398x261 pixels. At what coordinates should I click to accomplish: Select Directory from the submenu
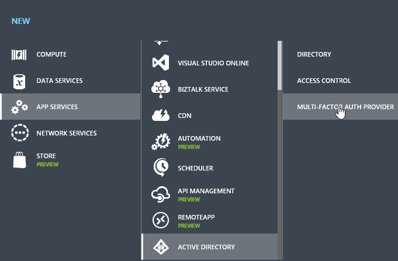314,54
